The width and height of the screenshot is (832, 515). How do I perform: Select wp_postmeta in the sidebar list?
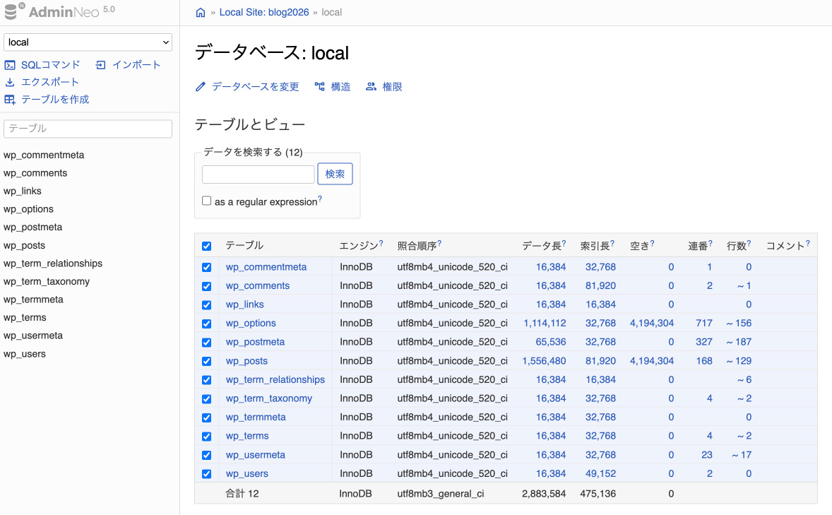point(32,227)
